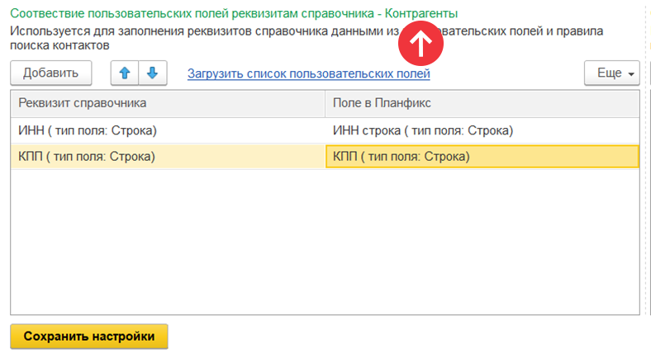The height and width of the screenshot is (358, 651).
Task: Click Сохранить настройки button
Action: [89, 336]
